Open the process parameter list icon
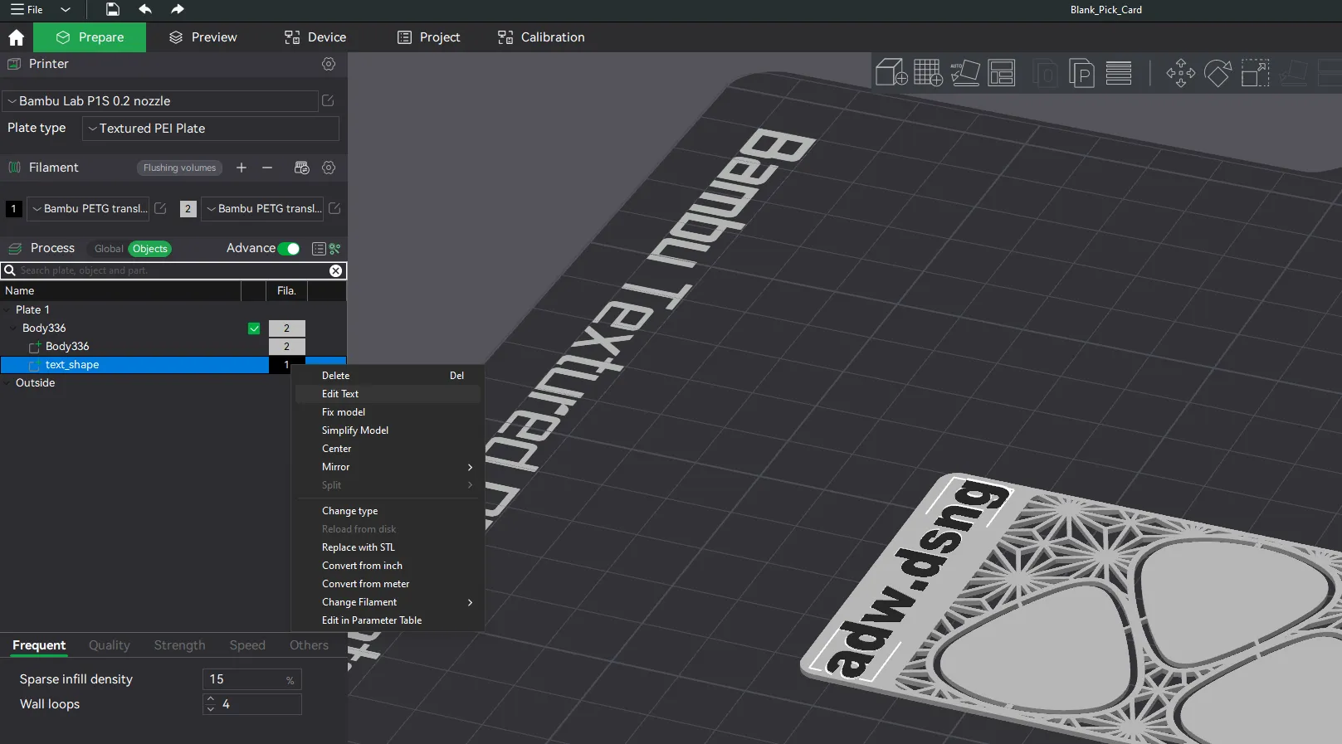1342x744 pixels. click(319, 249)
